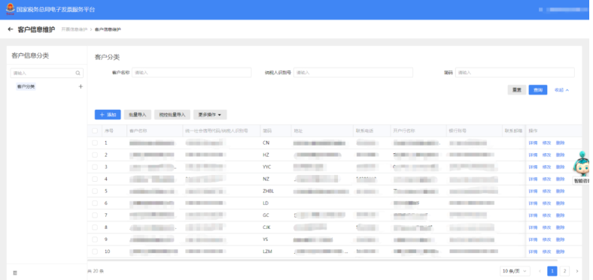Focus the 简码 input field

click(515, 73)
